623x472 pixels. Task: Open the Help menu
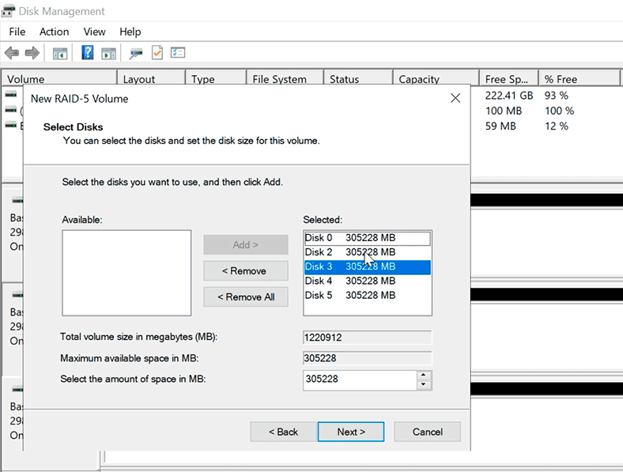(130, 32)
